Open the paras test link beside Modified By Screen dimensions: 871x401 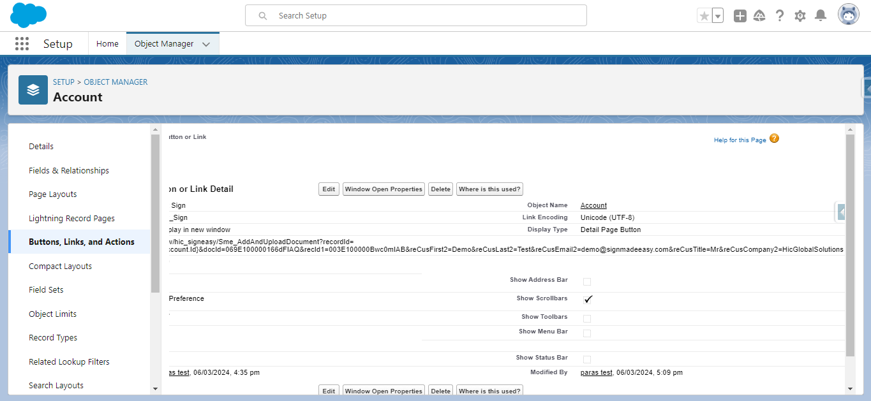(596, 372)
